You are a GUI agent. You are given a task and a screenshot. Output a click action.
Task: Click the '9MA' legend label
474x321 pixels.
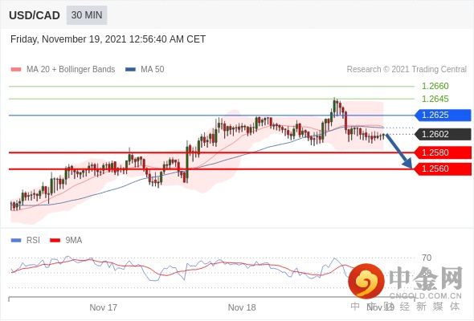74,241
